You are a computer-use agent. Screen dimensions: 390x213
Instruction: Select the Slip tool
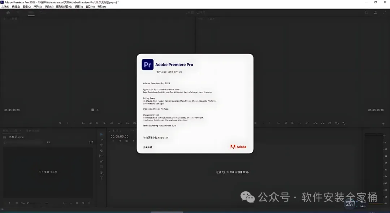coord(101,156)
